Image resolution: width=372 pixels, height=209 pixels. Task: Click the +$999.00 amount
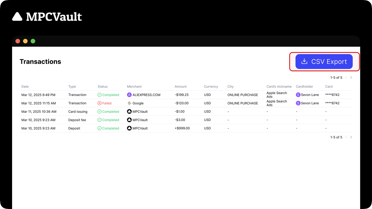coord(182,128)
